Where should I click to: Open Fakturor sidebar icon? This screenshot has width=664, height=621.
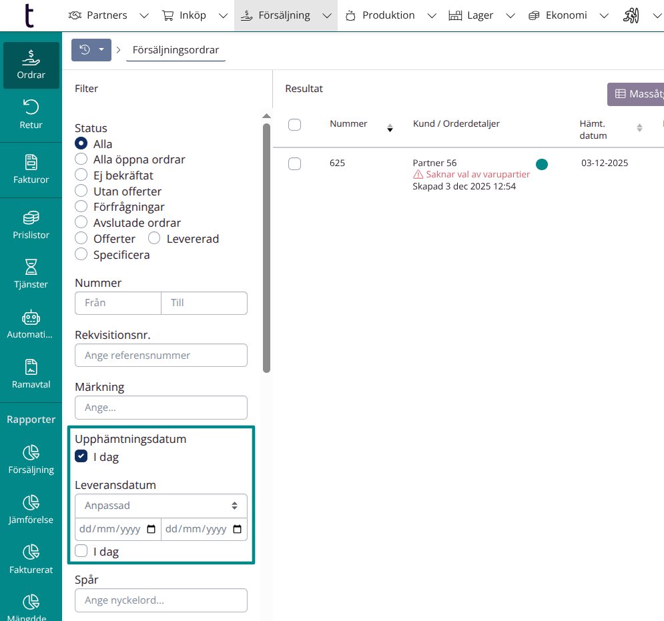pyautogui.click(x=31, y=169)
